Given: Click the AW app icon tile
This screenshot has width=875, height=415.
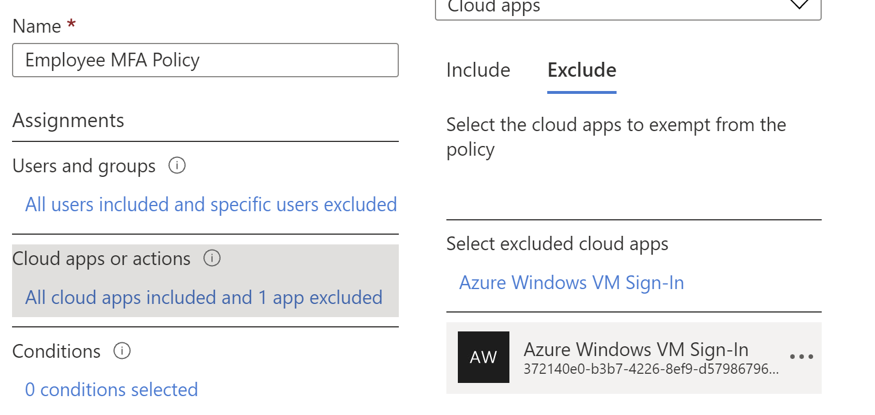Looking at the screenshot, I should pyautogui.click(x=483, y=357).
